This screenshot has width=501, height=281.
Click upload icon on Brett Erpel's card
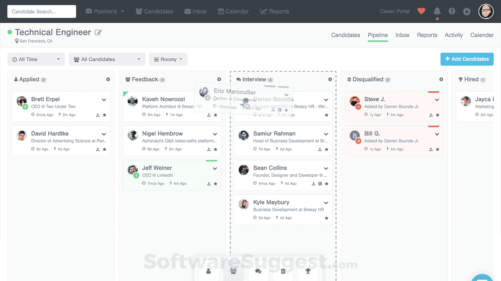(98, 115)
